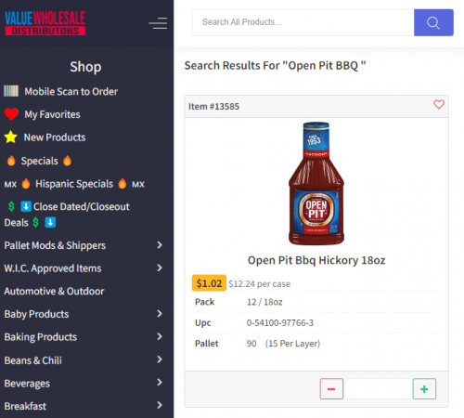Click the quantity field between minus and plus

coord(378,388)
